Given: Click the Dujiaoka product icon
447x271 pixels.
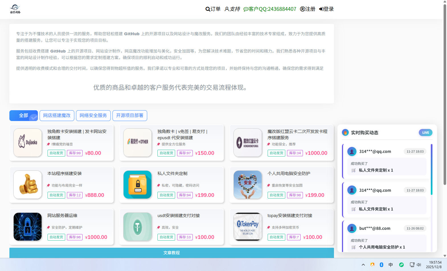Looking at the screenshot, I should point(28,143).
